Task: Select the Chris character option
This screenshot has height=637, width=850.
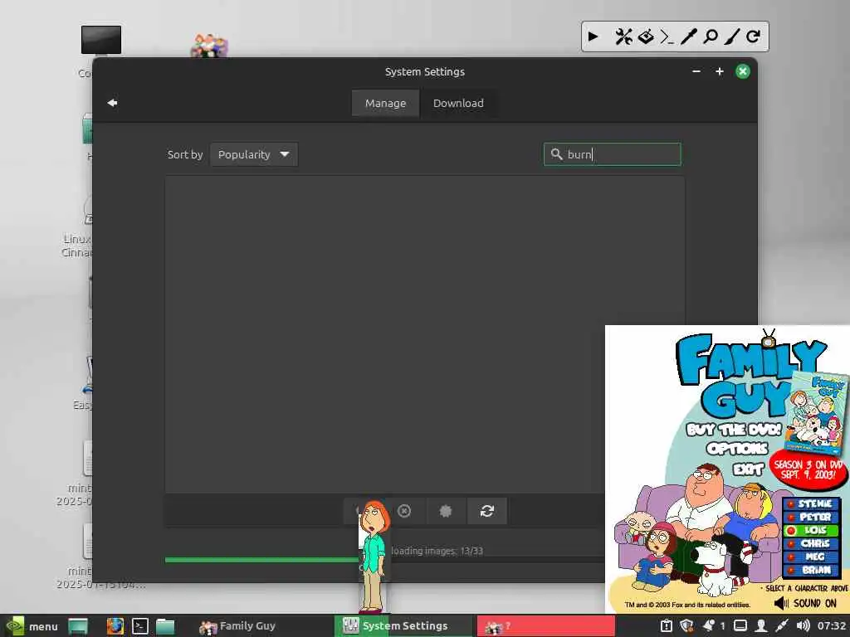Action: (x=811, y=543)
